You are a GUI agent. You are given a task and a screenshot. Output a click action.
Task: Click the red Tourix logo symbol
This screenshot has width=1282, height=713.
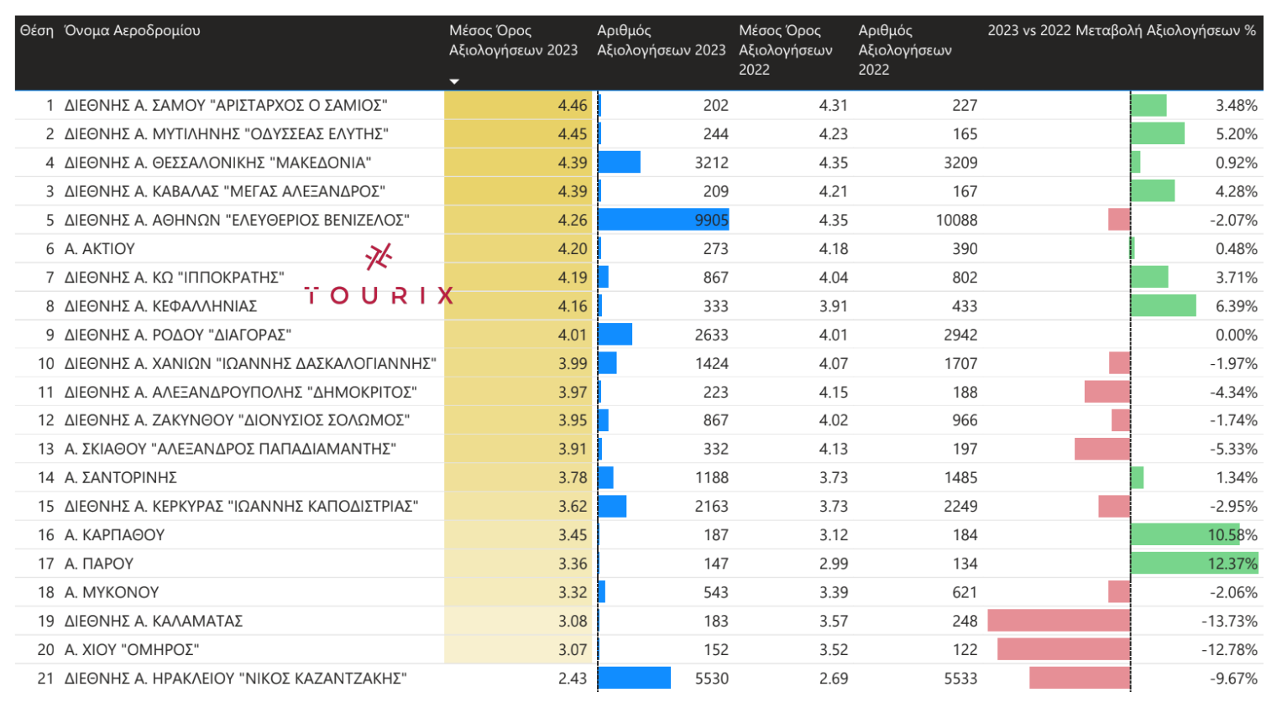click(x=379, y=257)
